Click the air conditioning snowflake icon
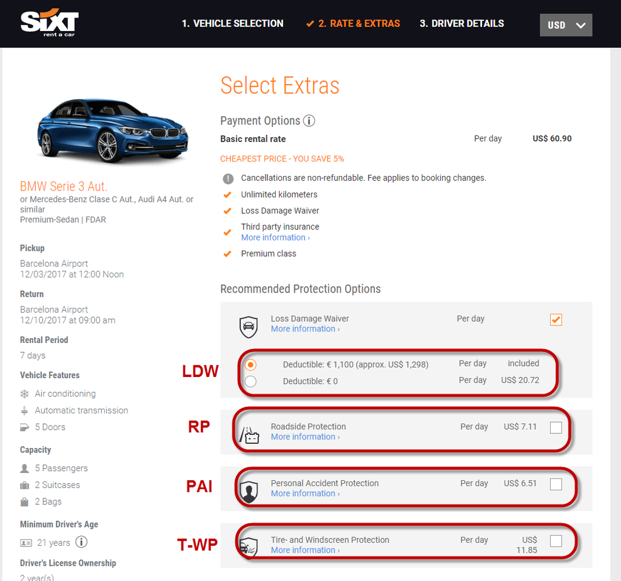 click(24, 394)
